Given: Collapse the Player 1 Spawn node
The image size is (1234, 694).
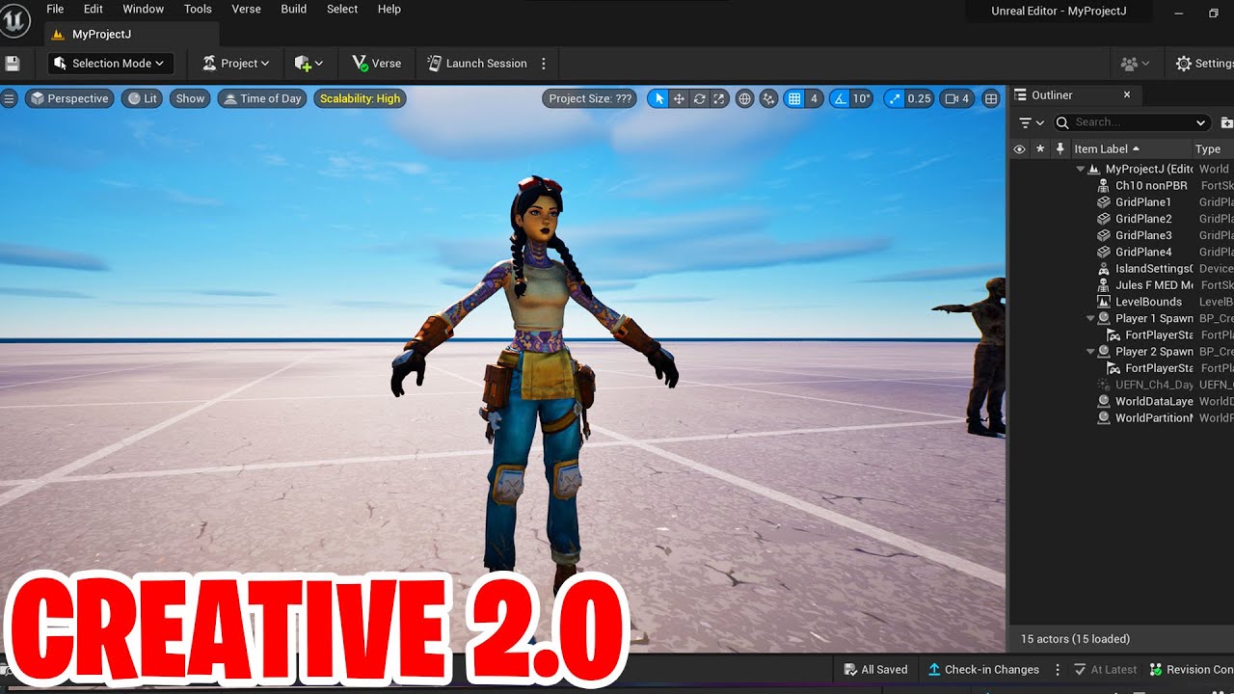Looking at the screenshot, I should tap(1090, 318).
